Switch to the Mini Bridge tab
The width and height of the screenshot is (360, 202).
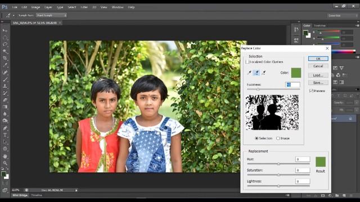(x=20, y=195)
